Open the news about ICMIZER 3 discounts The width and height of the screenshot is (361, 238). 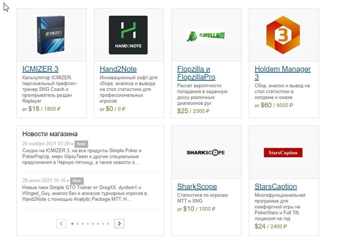[x=84, y=156]
